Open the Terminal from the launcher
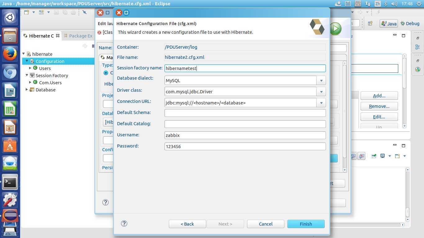The height and width of the screenshot is (238, 424). pyautogui.click(x=10, y=182)
